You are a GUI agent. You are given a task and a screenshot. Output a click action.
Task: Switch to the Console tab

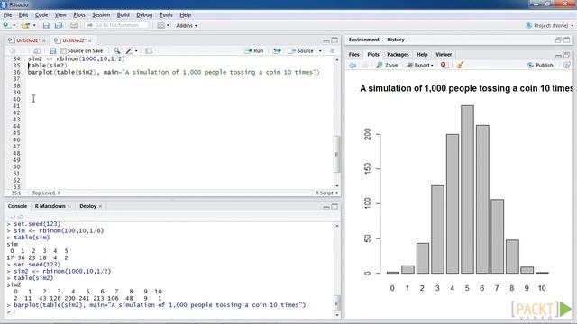pos(17,206)
